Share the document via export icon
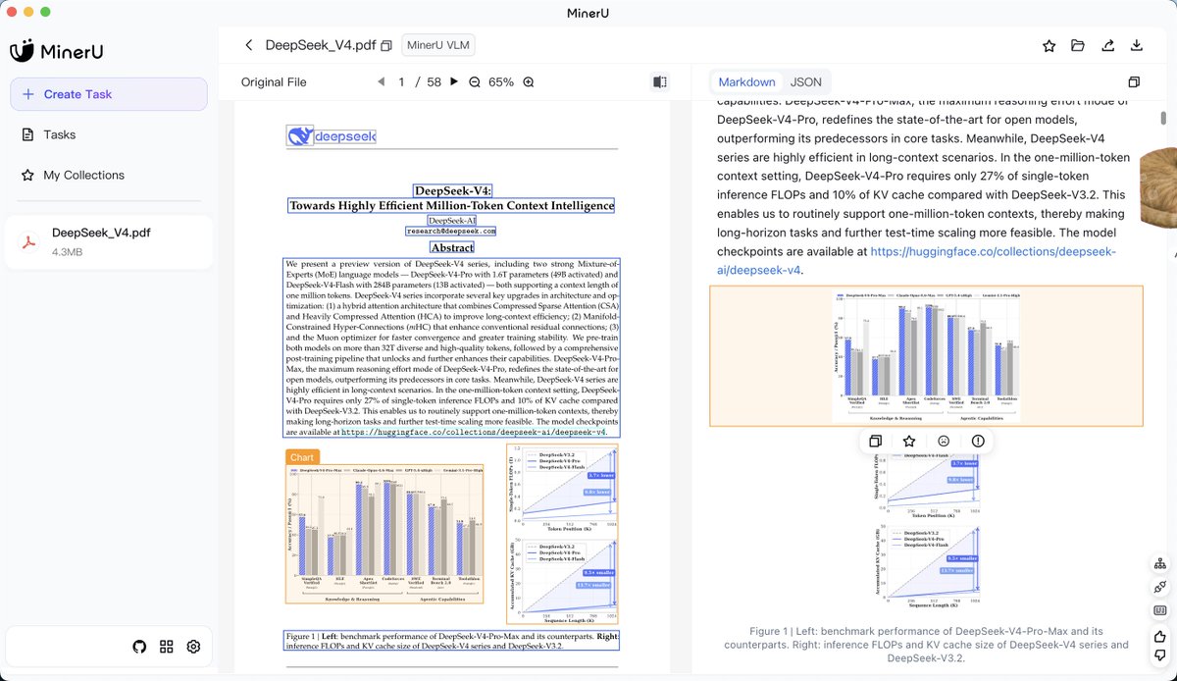This screenshot has width=1177, height=681. pyautogui.click(x=1107, y=45)
